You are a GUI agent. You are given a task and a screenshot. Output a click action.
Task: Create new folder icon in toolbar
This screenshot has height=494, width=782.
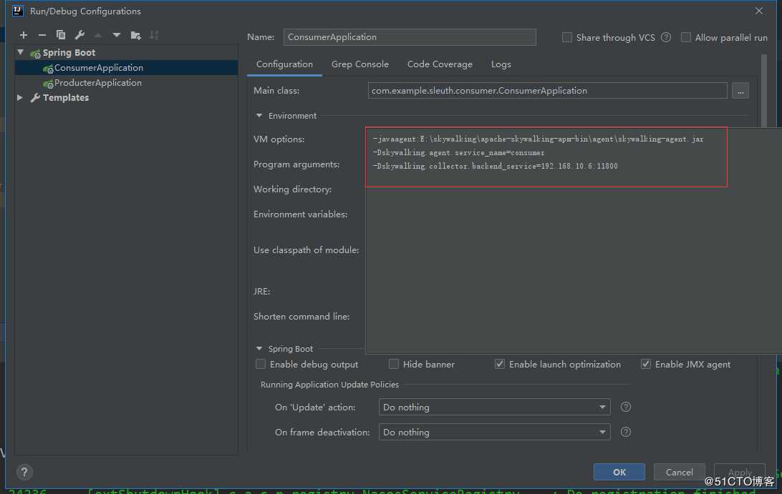pyautogui.click(x=135, y=35)
